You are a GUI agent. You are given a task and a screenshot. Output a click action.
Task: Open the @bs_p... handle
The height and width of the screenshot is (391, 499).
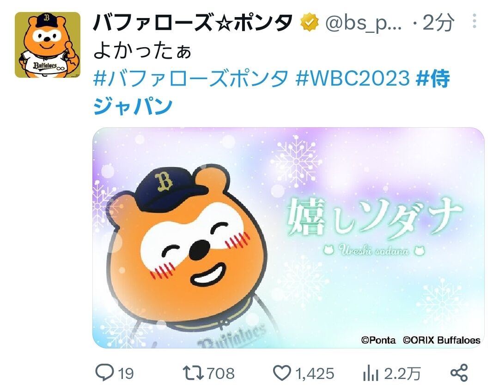(x=363, y=23)
